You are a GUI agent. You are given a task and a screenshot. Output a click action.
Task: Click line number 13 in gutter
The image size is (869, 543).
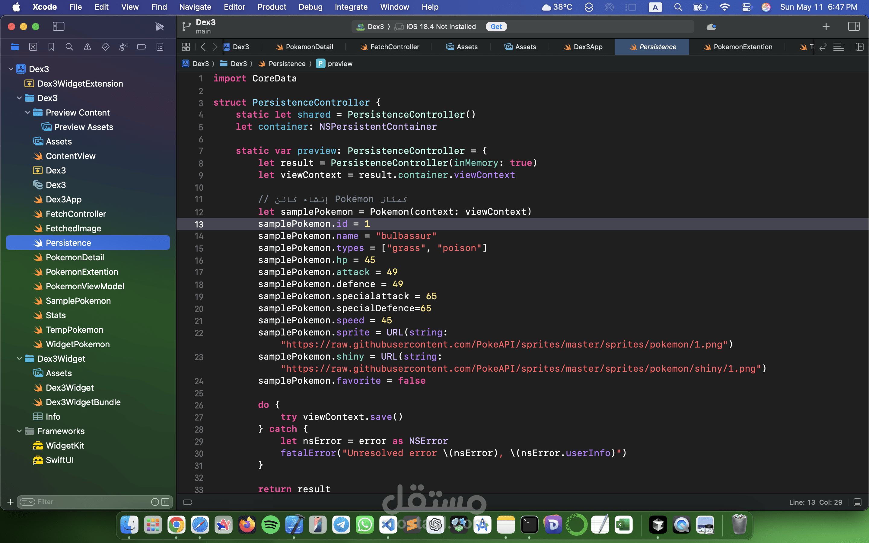click(x=199, y=224)
